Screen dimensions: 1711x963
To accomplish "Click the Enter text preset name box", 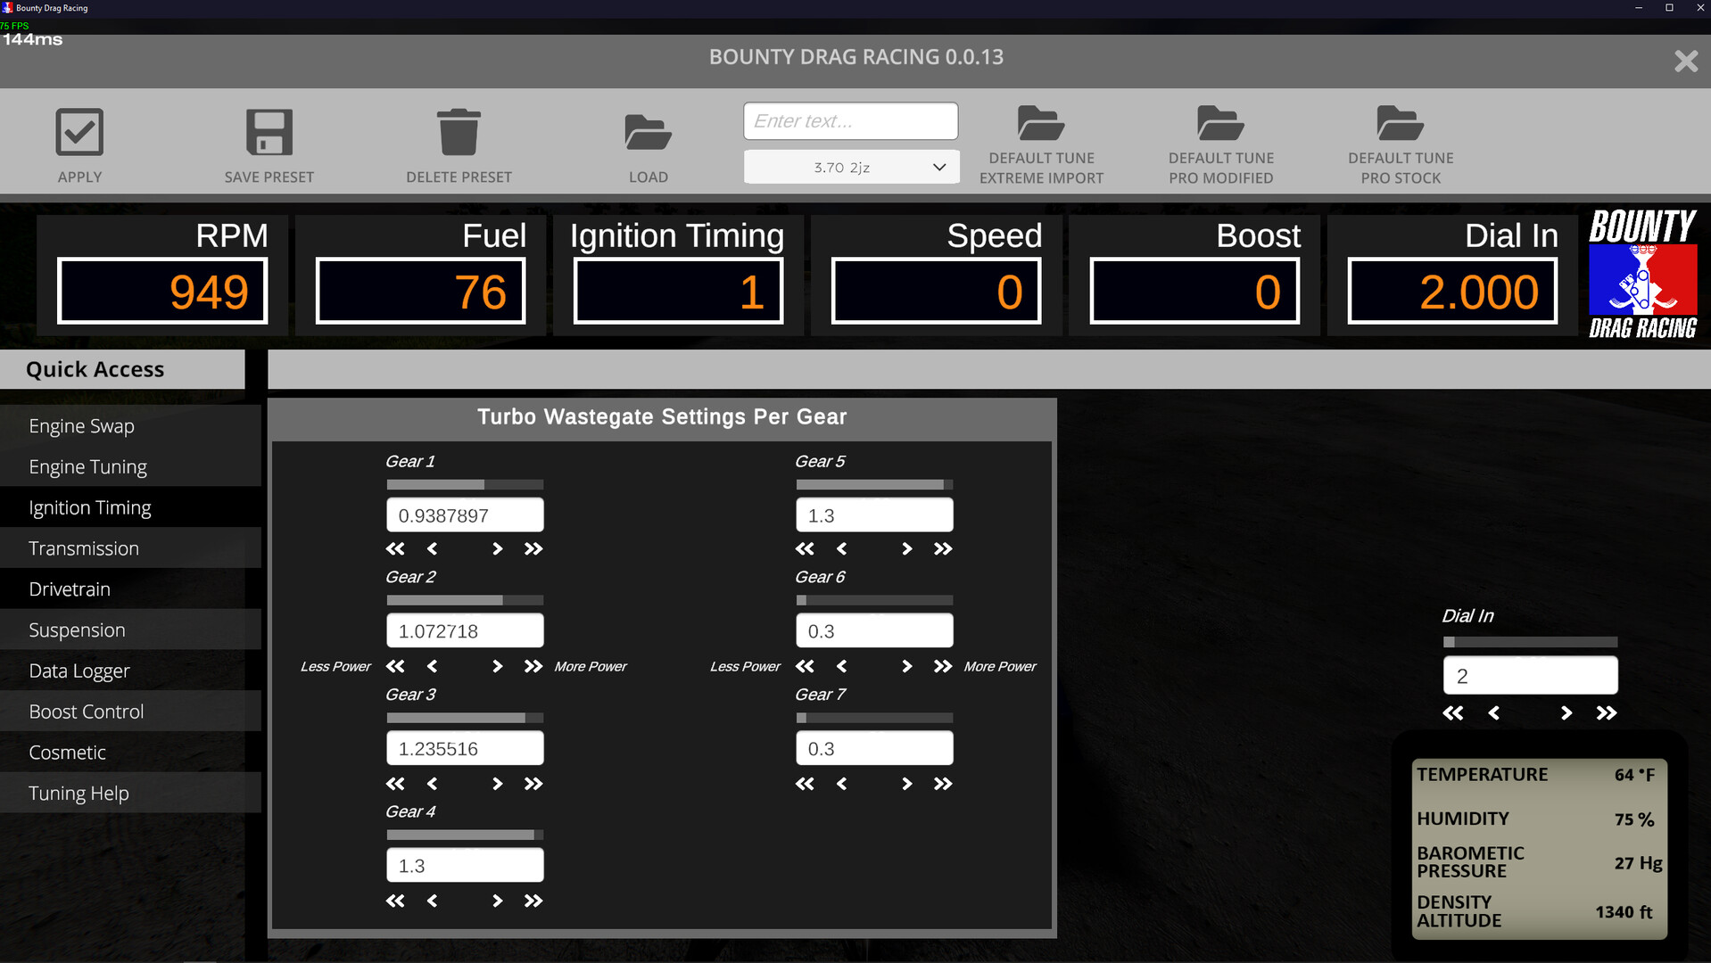I will (850, 120).
